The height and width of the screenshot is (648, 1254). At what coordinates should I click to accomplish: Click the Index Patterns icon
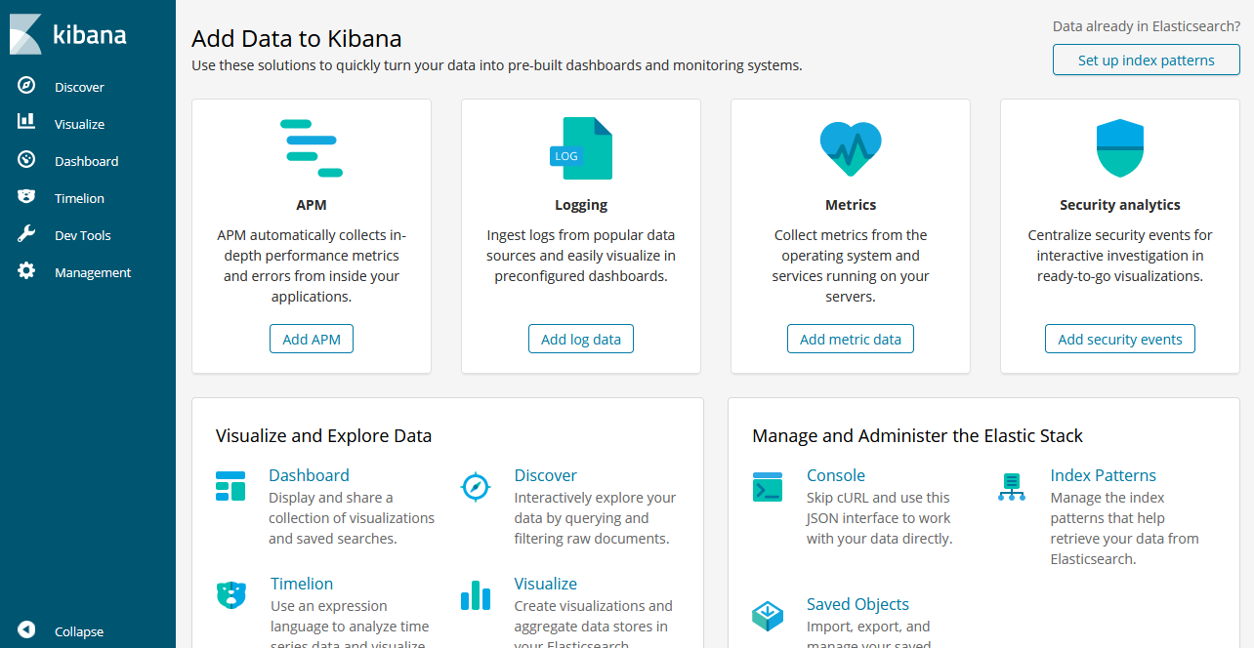[x=1012, y=487]
